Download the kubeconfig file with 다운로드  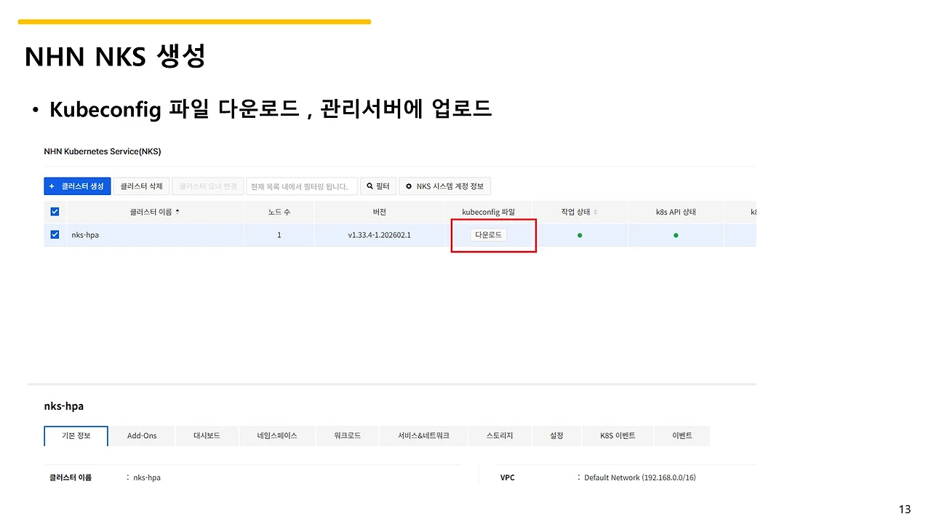point(489,235)
